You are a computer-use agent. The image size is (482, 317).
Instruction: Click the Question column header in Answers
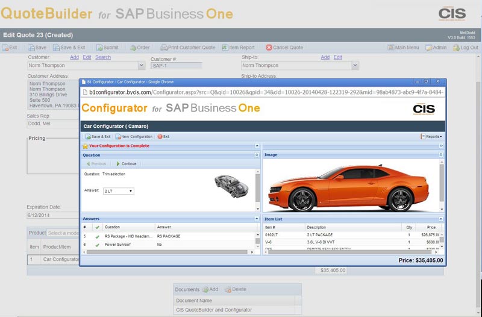coord(129,227)
